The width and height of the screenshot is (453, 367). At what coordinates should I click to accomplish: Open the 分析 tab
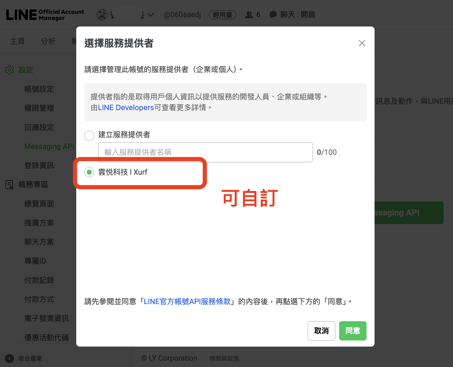pyautogui.click(x=48, y=41)
